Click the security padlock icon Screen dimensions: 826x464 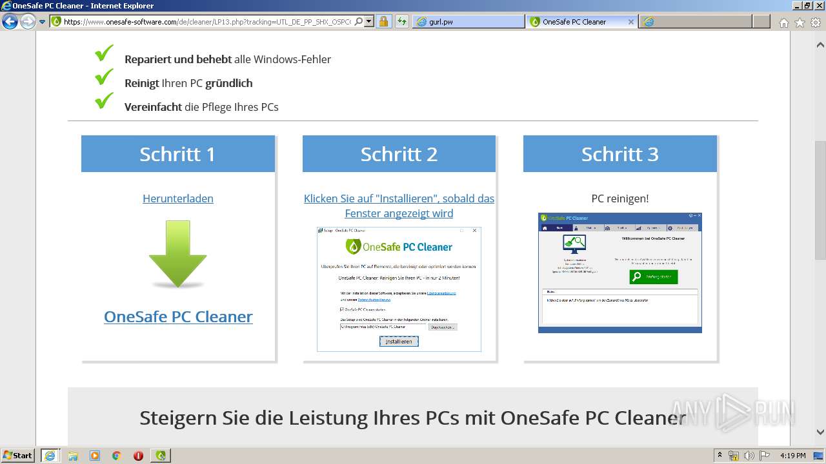click(383, 21)
